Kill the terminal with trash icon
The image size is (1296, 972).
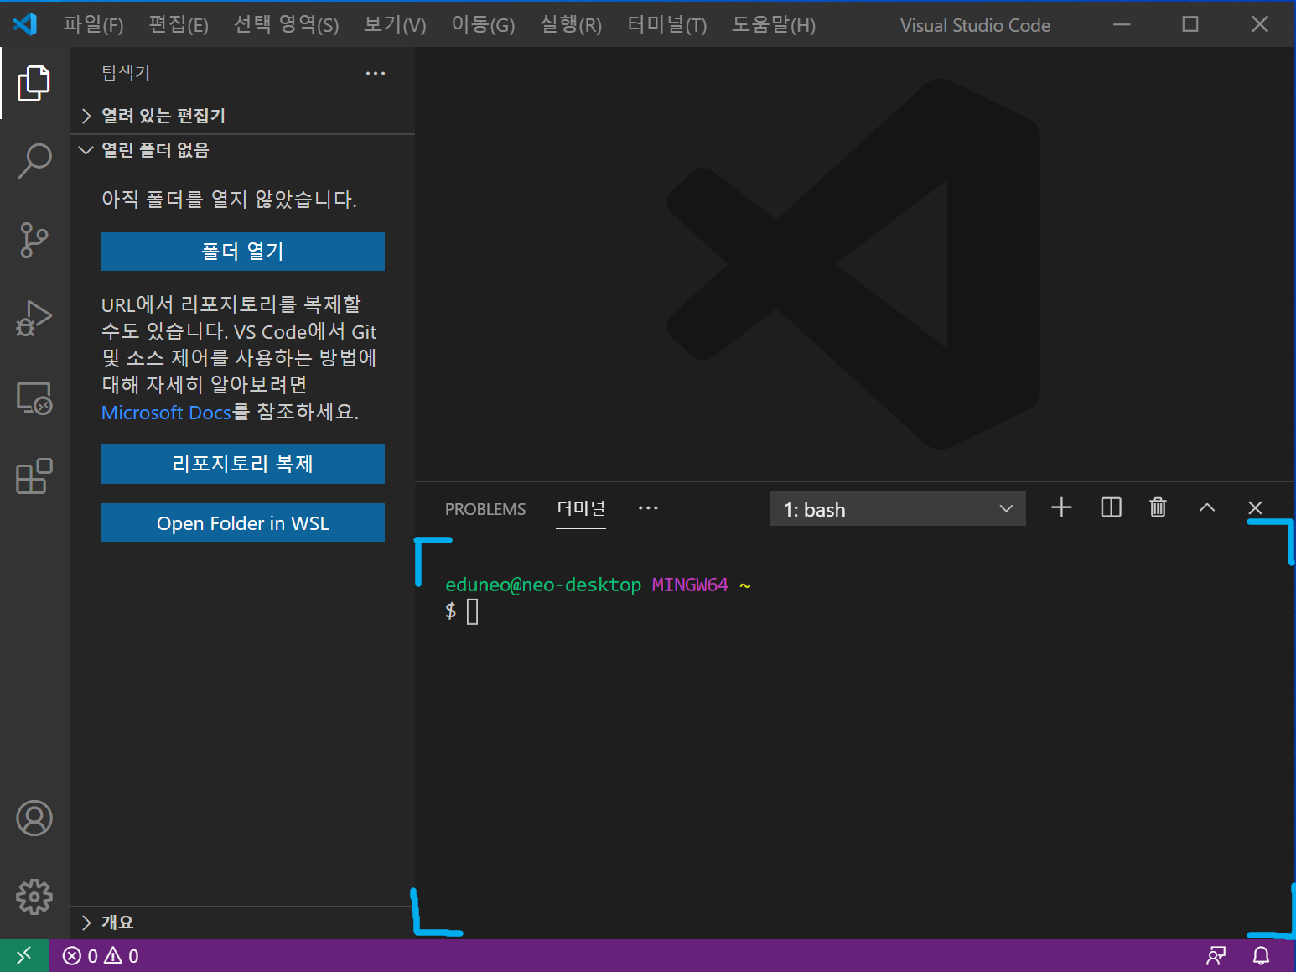pos(1158,507)
